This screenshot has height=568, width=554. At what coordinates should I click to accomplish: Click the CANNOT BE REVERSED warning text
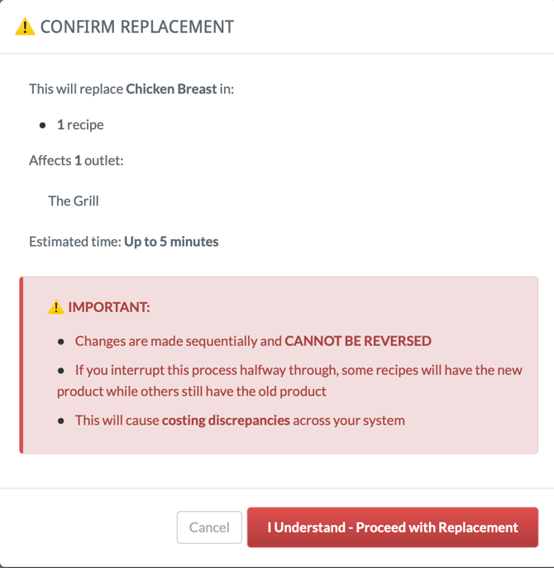click(x=358, y=340)
